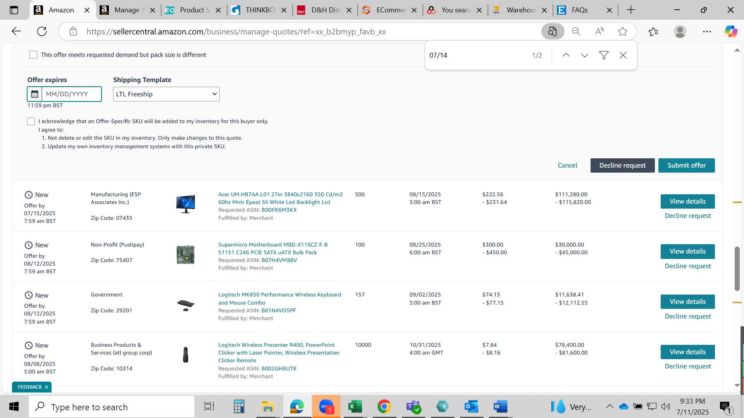View details for Logitech Presenter R400 quote
Image resolution: width=744 pixels, height=418 pixels.
(687, 352)
